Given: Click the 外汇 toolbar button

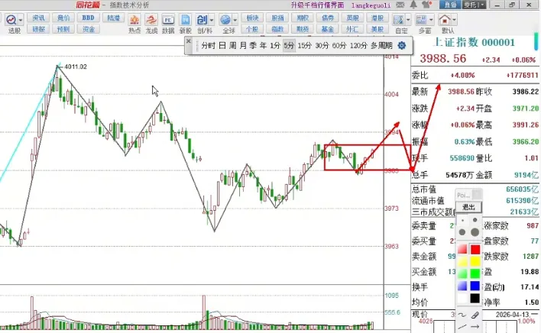Looking at the screenshot, I should (352, 29).
